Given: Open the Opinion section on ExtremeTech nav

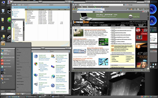Looking at the screenshot, I should 113,25.
